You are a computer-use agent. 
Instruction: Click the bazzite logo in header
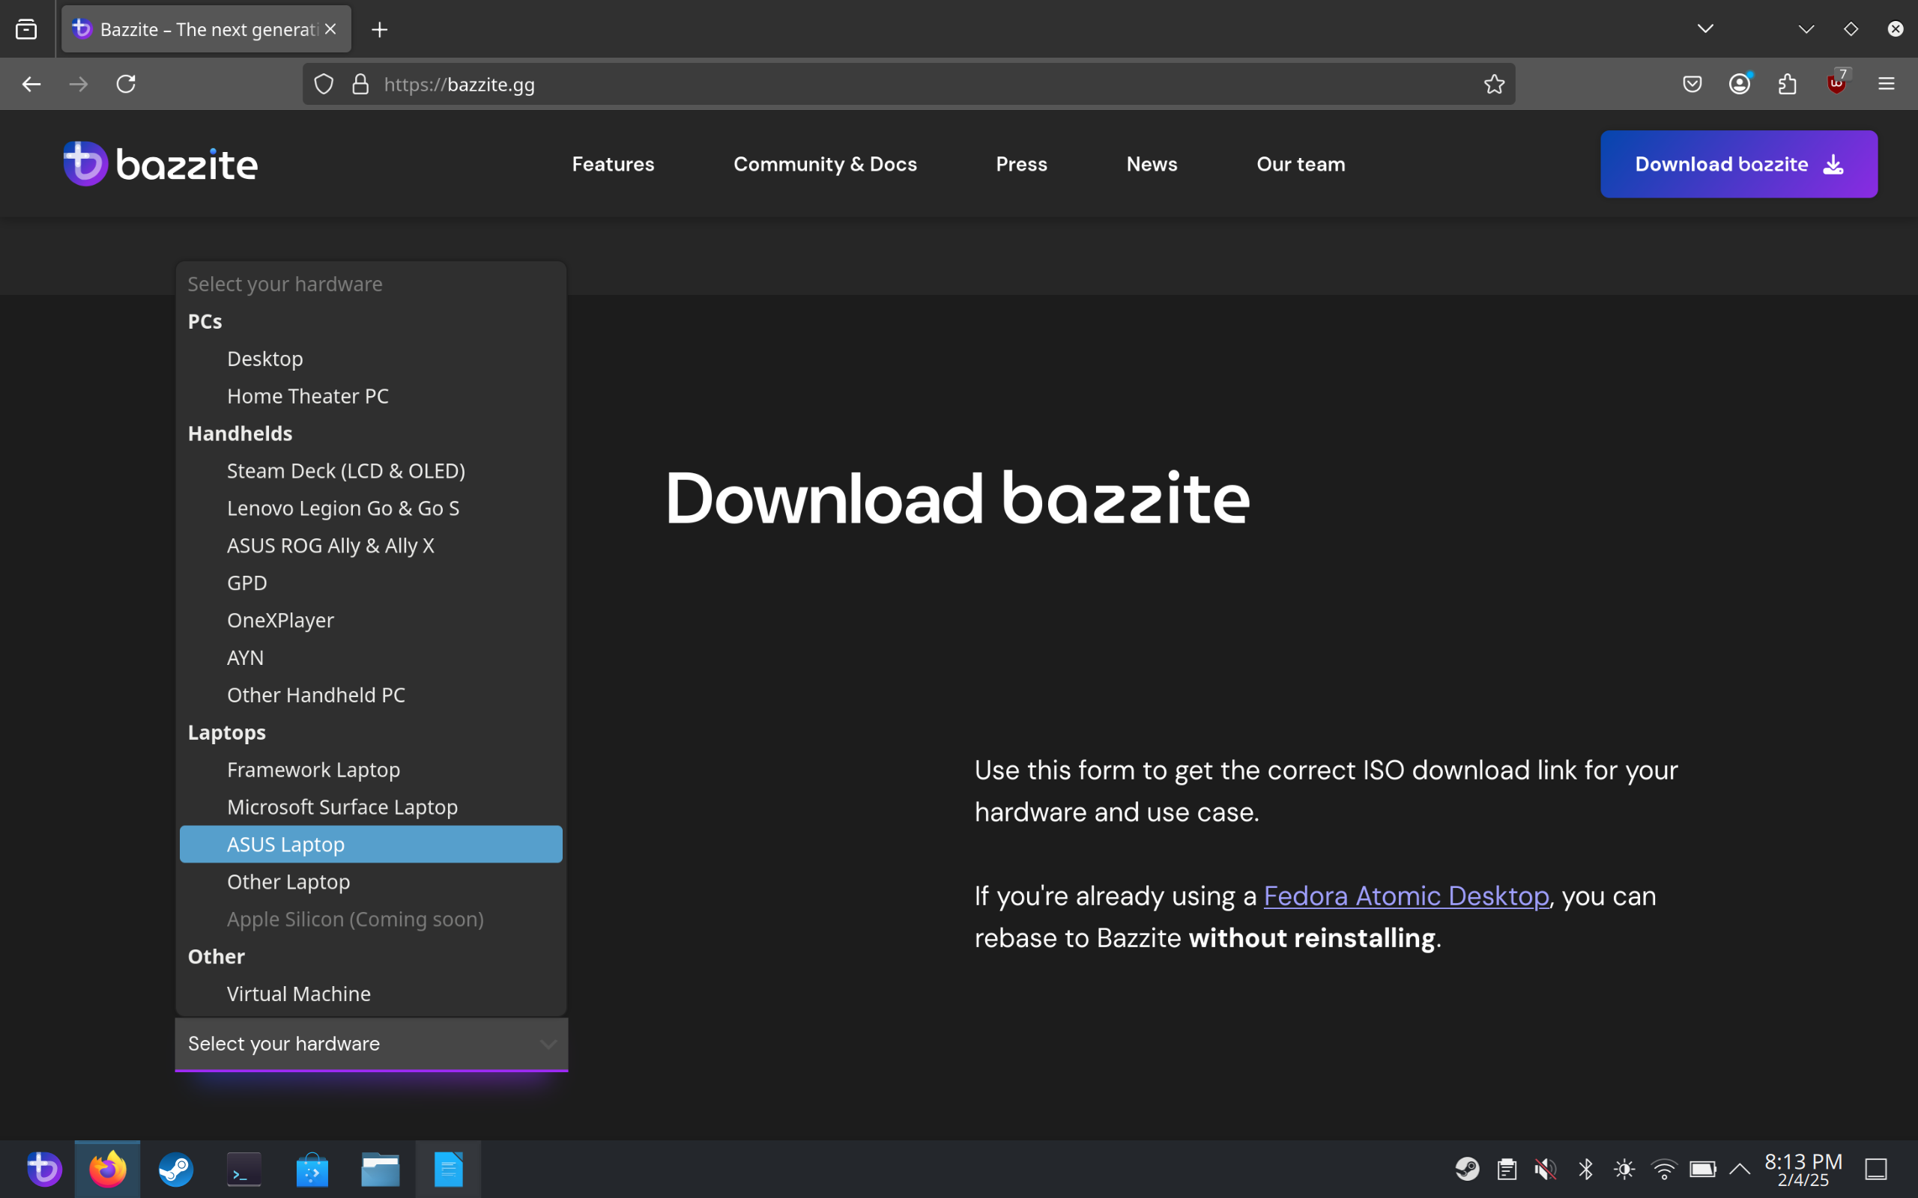pos(160,164)
